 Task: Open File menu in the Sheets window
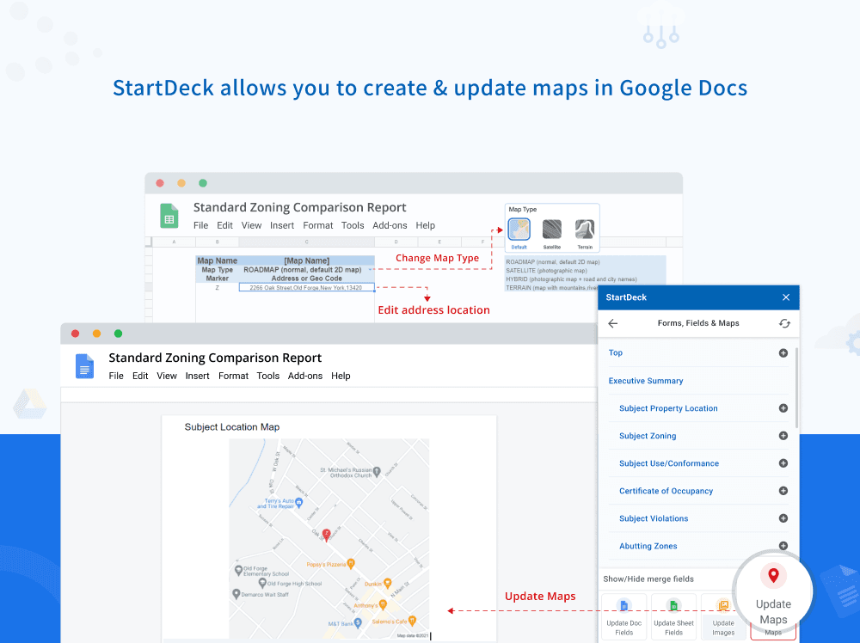pos(200,225)
